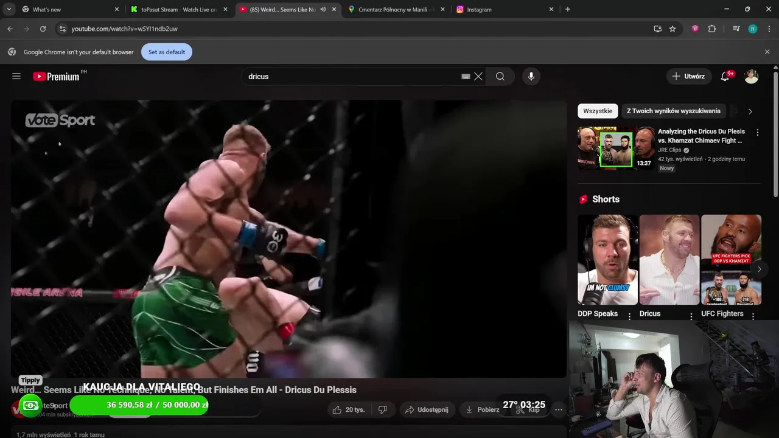Open Chrome three-dot menu
The width and height of the screenshot is (779, 438).
(x=769, y=29)
